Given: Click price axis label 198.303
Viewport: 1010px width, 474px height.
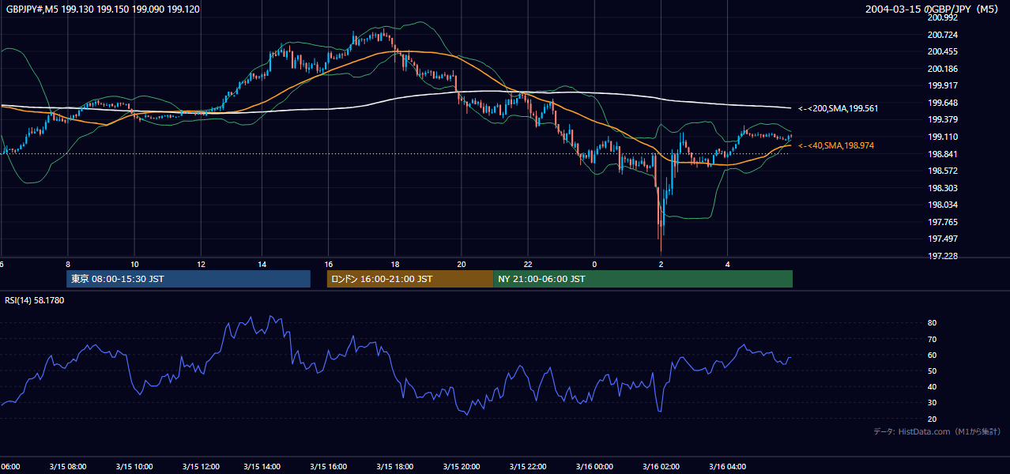Looking at the screenshot, I should [x=942, y=188].
